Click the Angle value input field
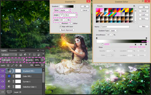Image resolution: width=151 pixels, height=95 pixels. tap(70, 15)
